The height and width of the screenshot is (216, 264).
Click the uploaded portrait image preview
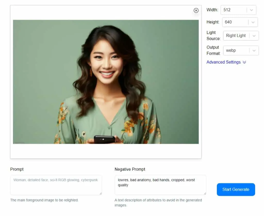[x=106, y=82]
